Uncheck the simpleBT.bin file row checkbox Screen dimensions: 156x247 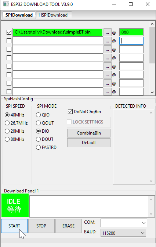(9, 32)
